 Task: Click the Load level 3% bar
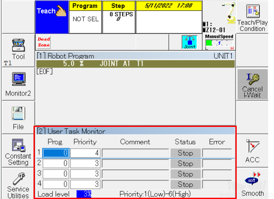[84, 194]
